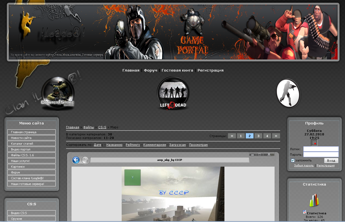
Task: Click the awp_nkp_by CCCP title bar
Action: (x=170, y=160)
